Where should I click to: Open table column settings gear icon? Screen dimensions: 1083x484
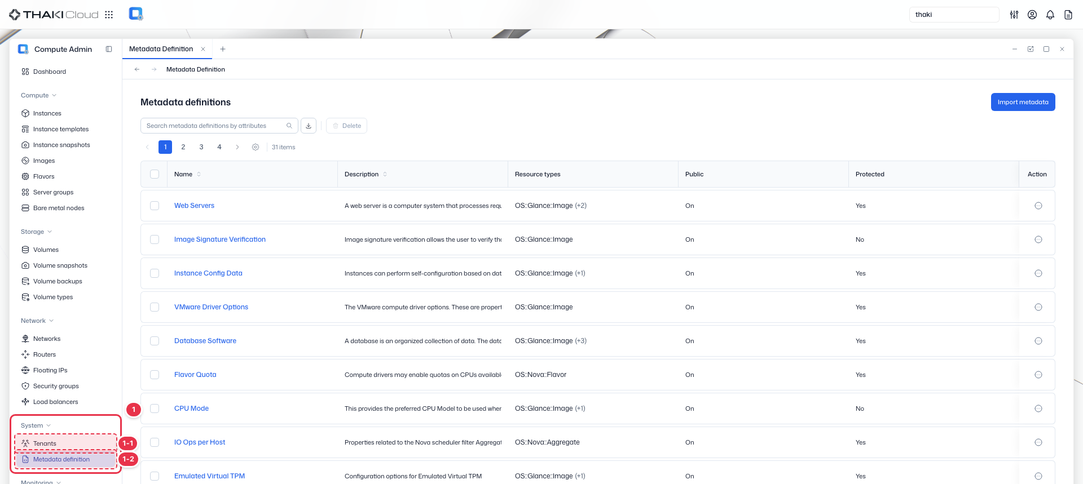(256, 147)
